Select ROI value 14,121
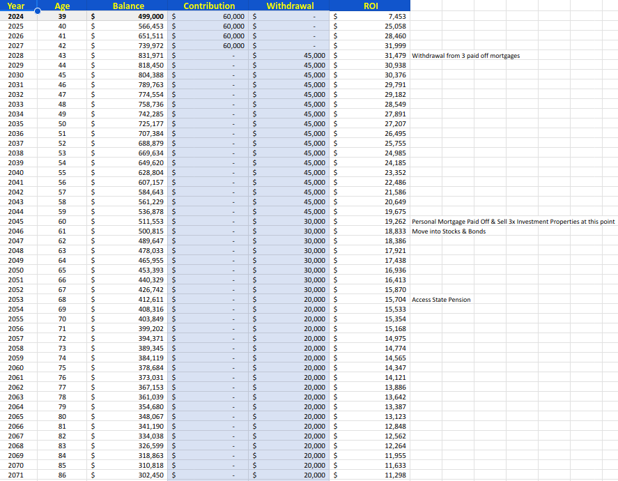 tap(370, 377)
